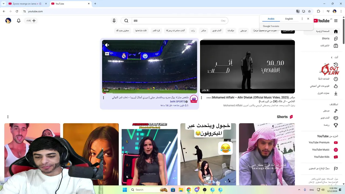Open the Mohamed Alflahi music video thumbnail
This screenshot has height=194, width=345.
[x=247, y=67]
